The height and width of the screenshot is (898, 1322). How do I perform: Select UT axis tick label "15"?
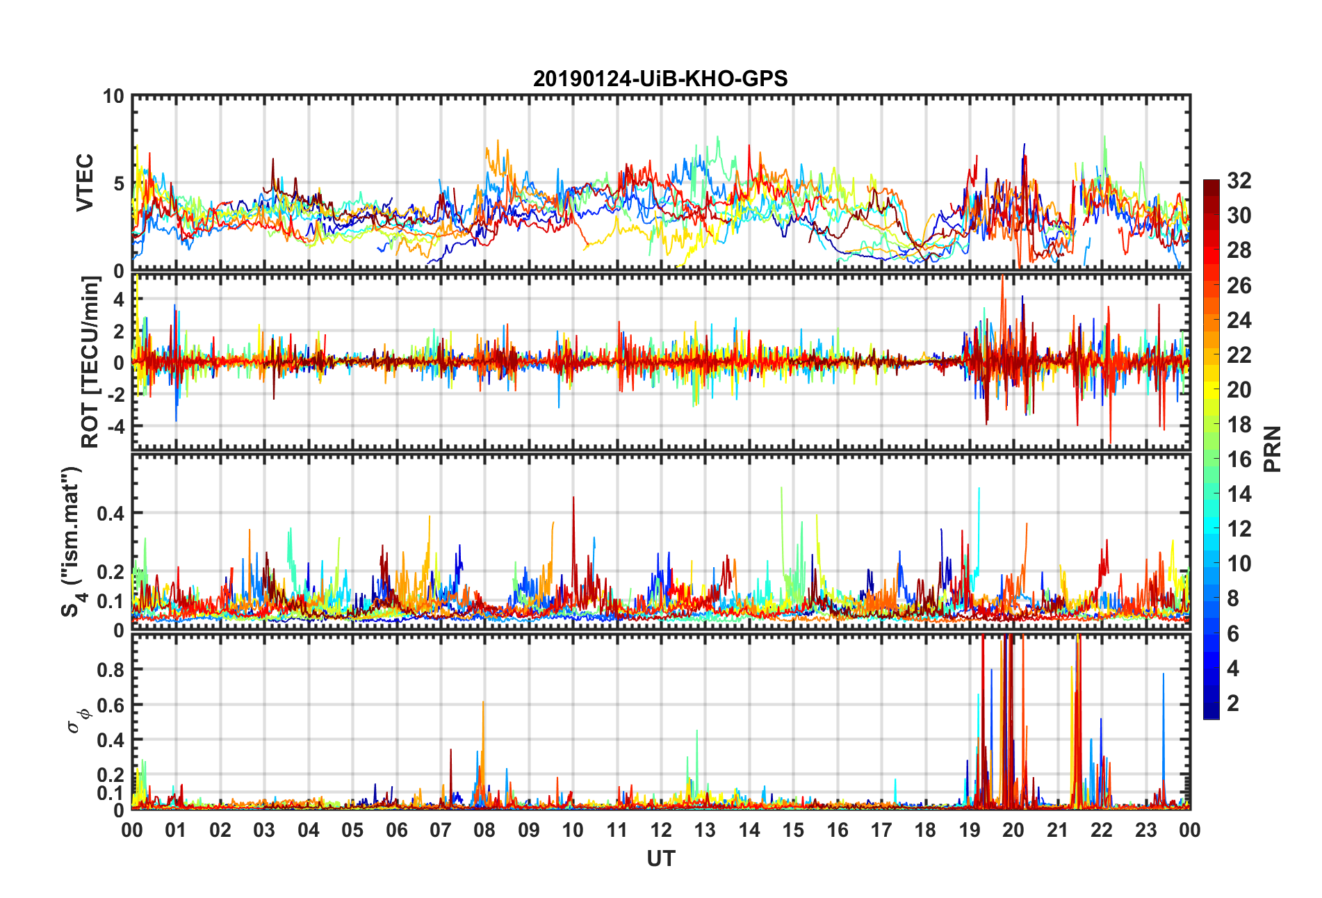[x=793, y=830]
